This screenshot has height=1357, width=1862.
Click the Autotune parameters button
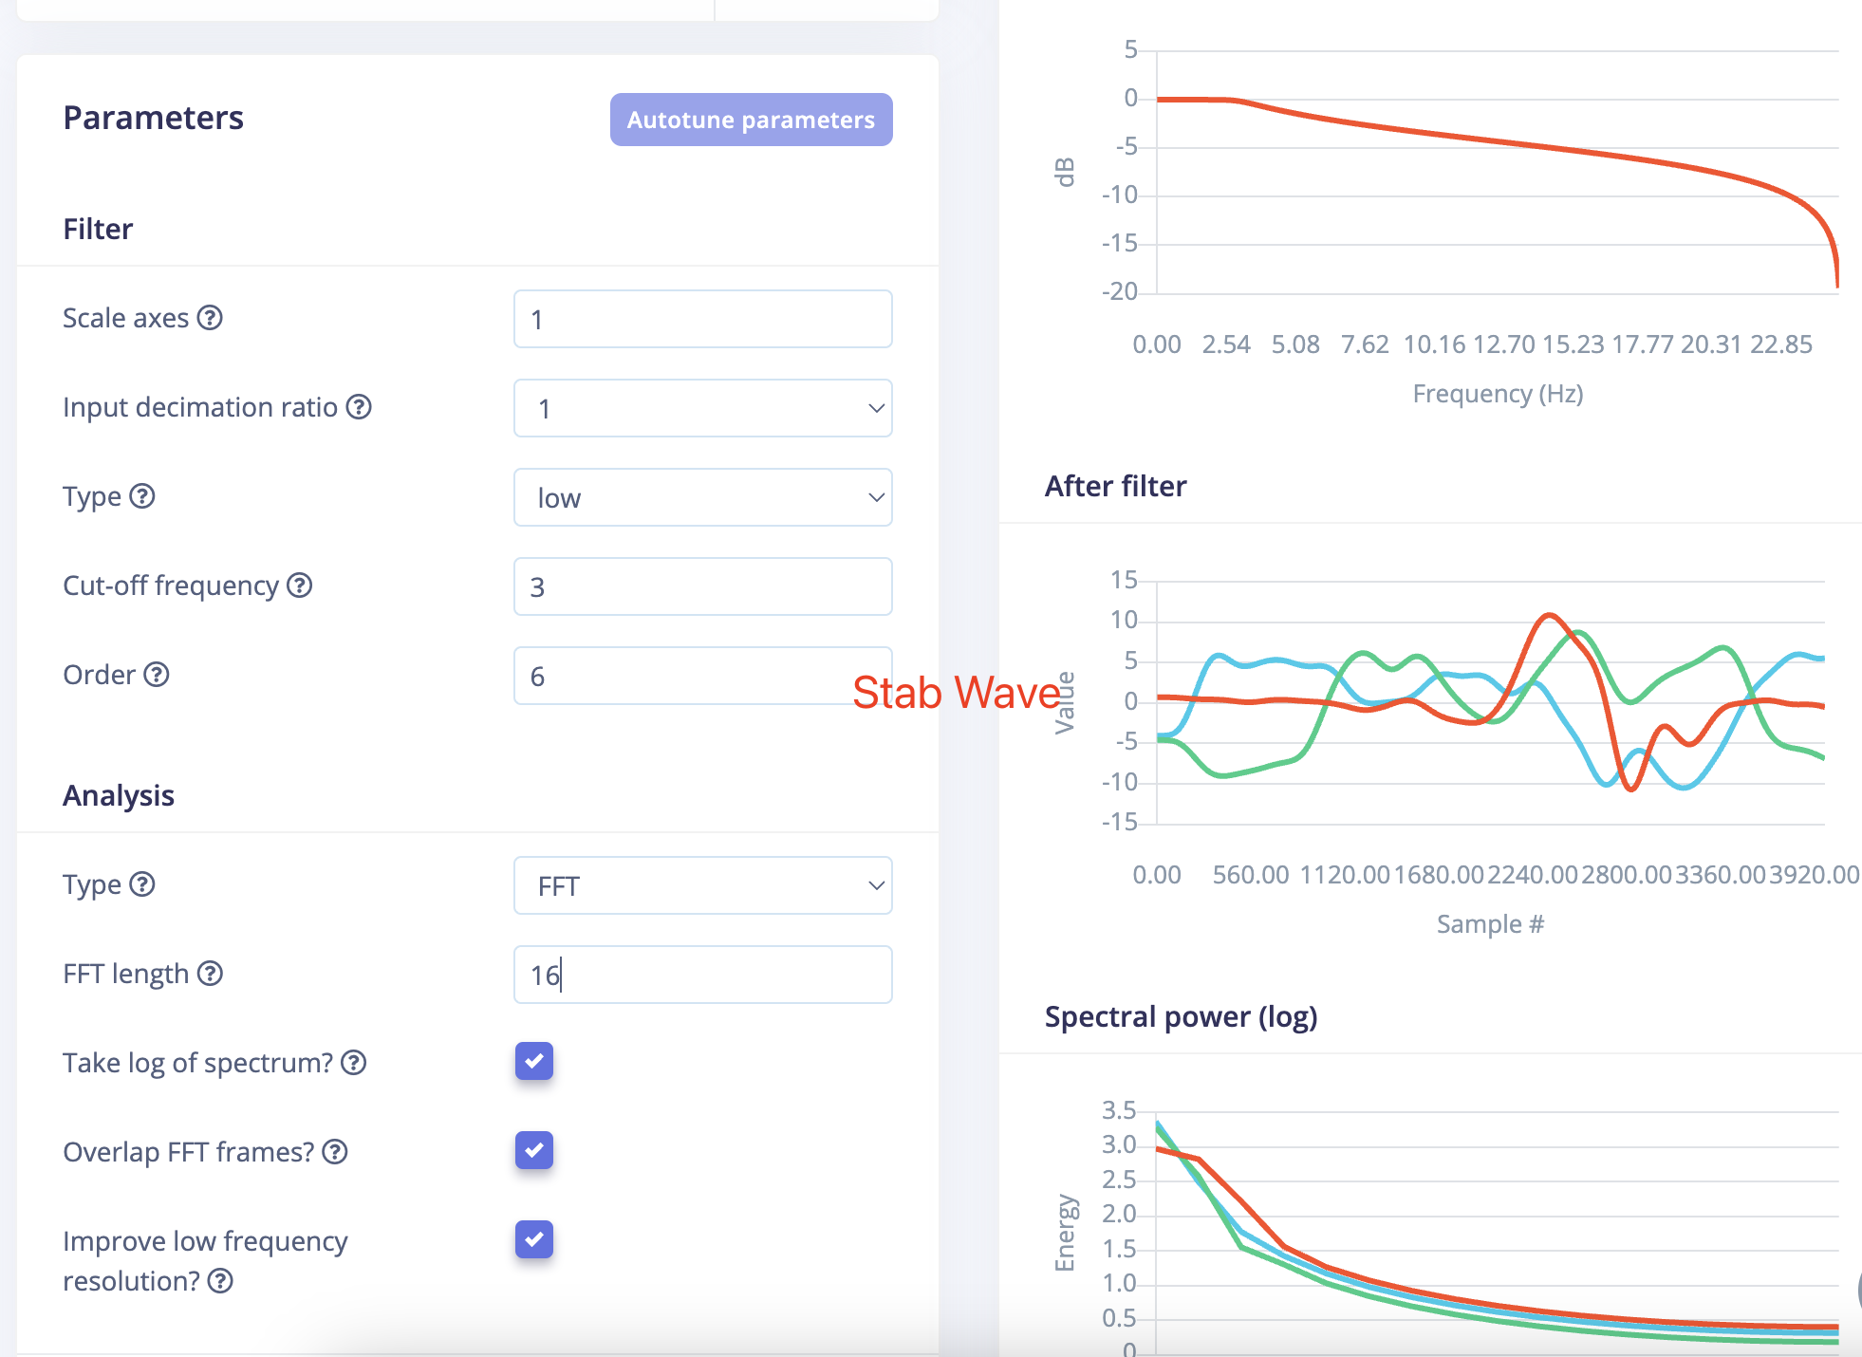(751, 120)
